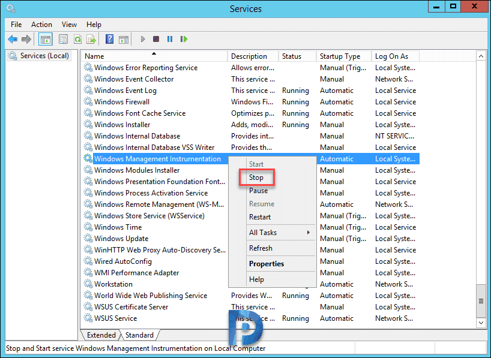
Task: Click gear icon of Windows Time row
Action: click(88, 227)
